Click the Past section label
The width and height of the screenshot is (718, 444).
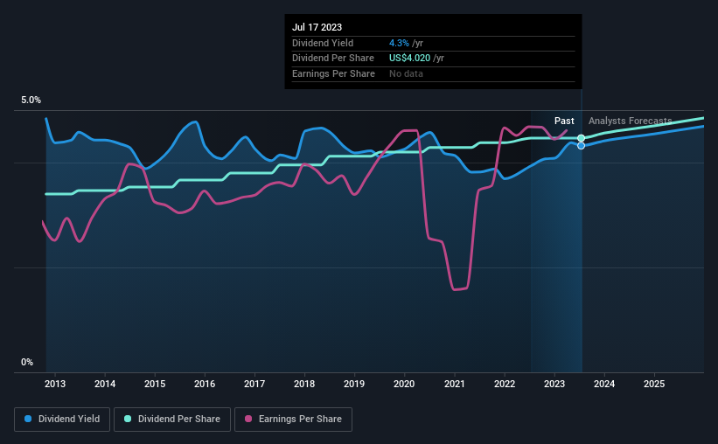coord(564,121)
